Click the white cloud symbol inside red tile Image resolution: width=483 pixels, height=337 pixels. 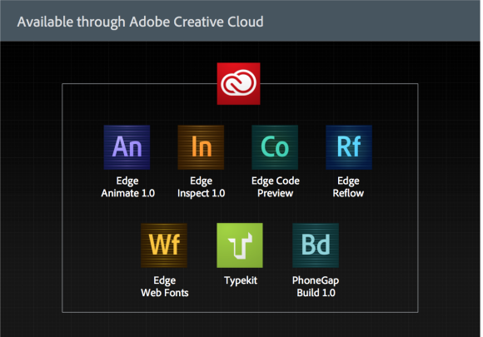(238, 83)
